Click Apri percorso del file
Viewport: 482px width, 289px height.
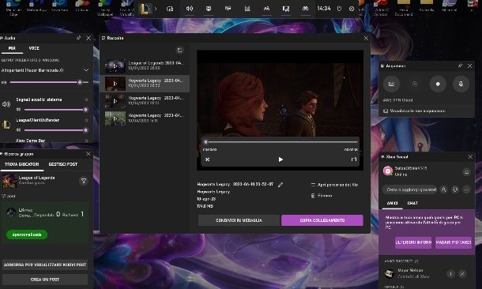click(x=334, y=185)
